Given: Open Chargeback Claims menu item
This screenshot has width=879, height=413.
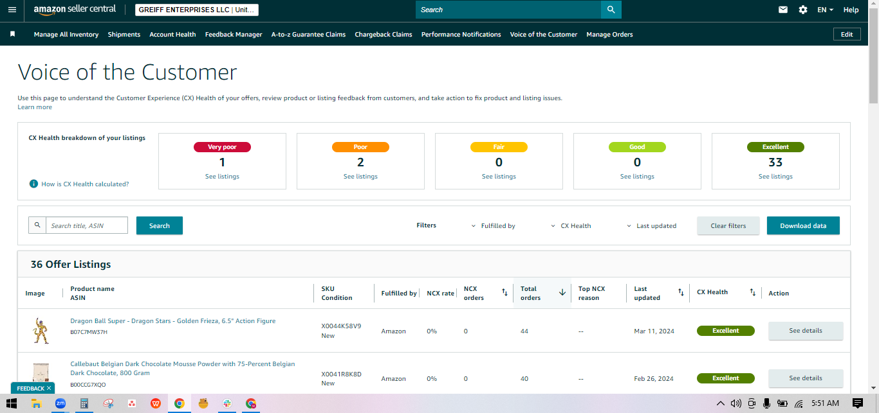Looking at the screenshot, I should (384, 34).
